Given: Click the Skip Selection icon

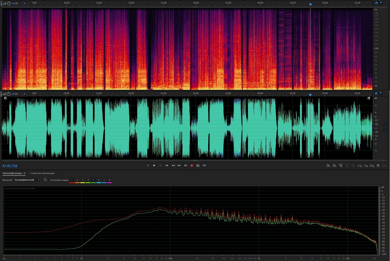Looking at the screenshot, I should click(204, 165).
